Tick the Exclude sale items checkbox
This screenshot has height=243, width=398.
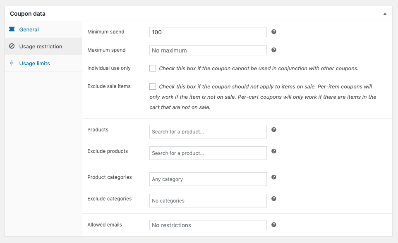153,86
